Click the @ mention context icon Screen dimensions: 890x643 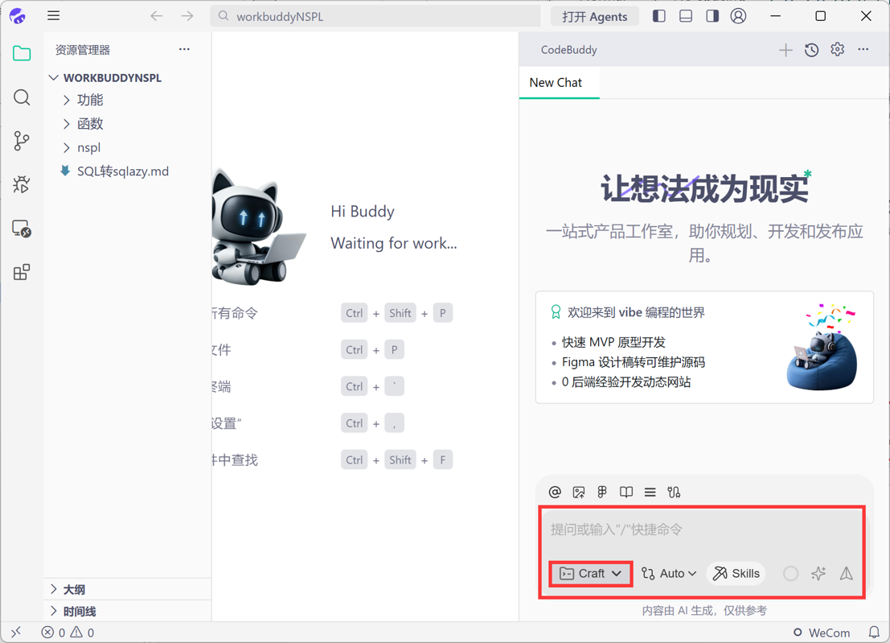555,492
